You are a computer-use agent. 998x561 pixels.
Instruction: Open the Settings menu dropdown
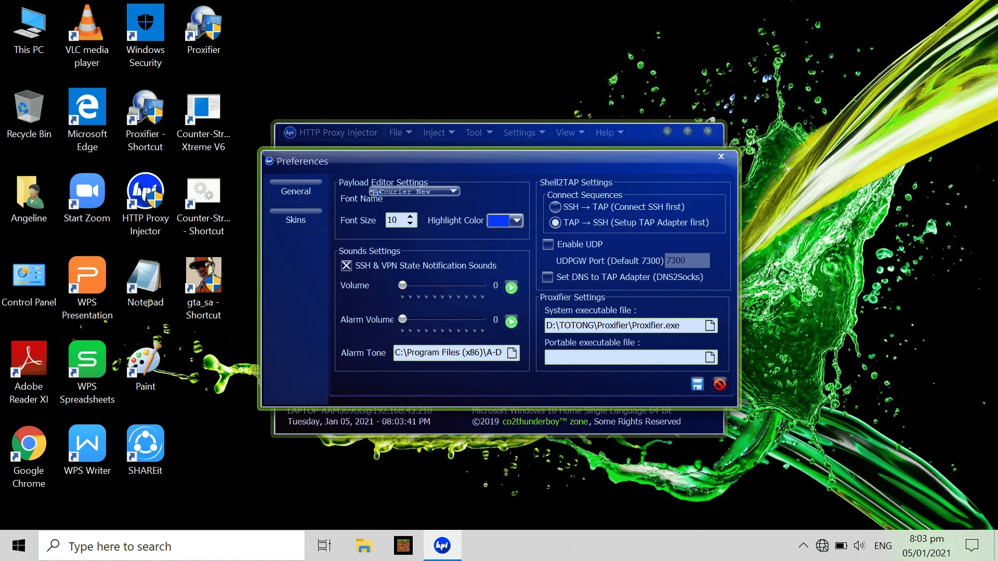click(x=524, y=132)
